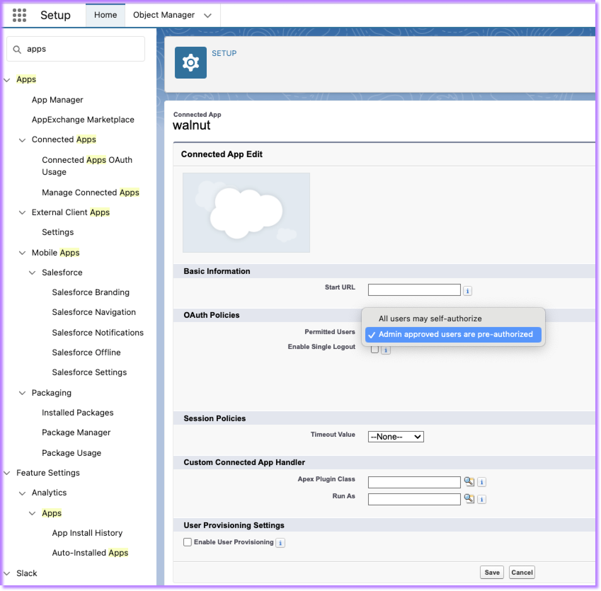This screenshot has height=591, width=601.
Task: Open Salesforce Offline in sidebar
Action: 86,352
